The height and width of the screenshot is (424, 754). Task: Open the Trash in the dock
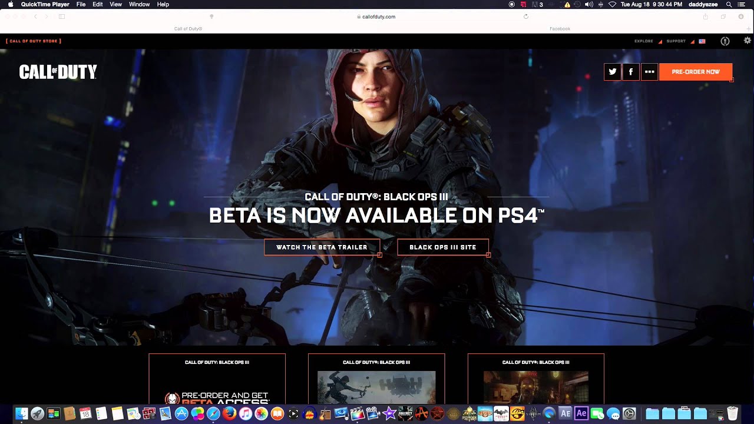click(x=732, y=413)
